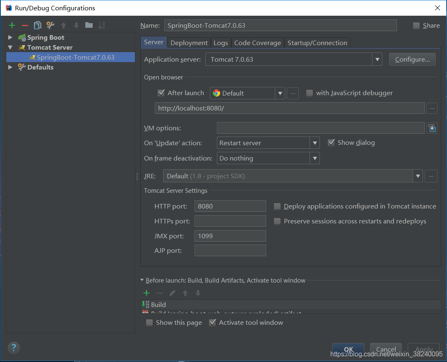Add before-launch task green plus
Image resolution: width=447 pixels, height=362 pixels.
pos(147,293)
